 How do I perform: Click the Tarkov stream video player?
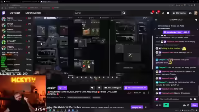93,50
